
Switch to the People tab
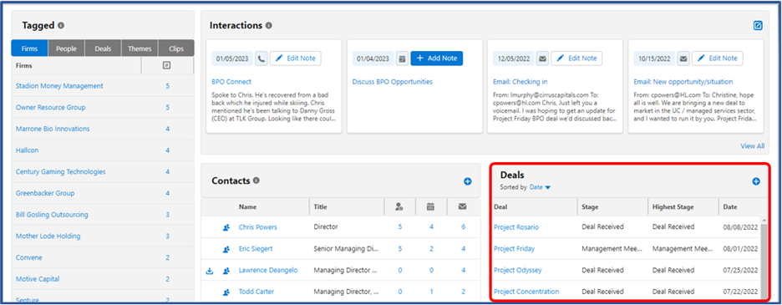pyautogui.click(x=66, y=48)
